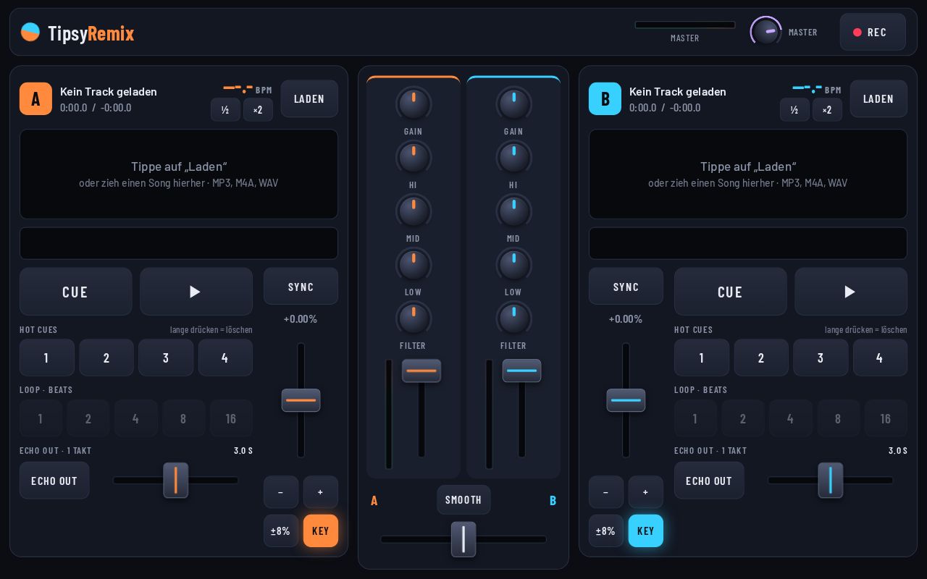This screenshot has height=579, width=927.
Task: Click deck A LOW equalizer knob
Action: 414,265
